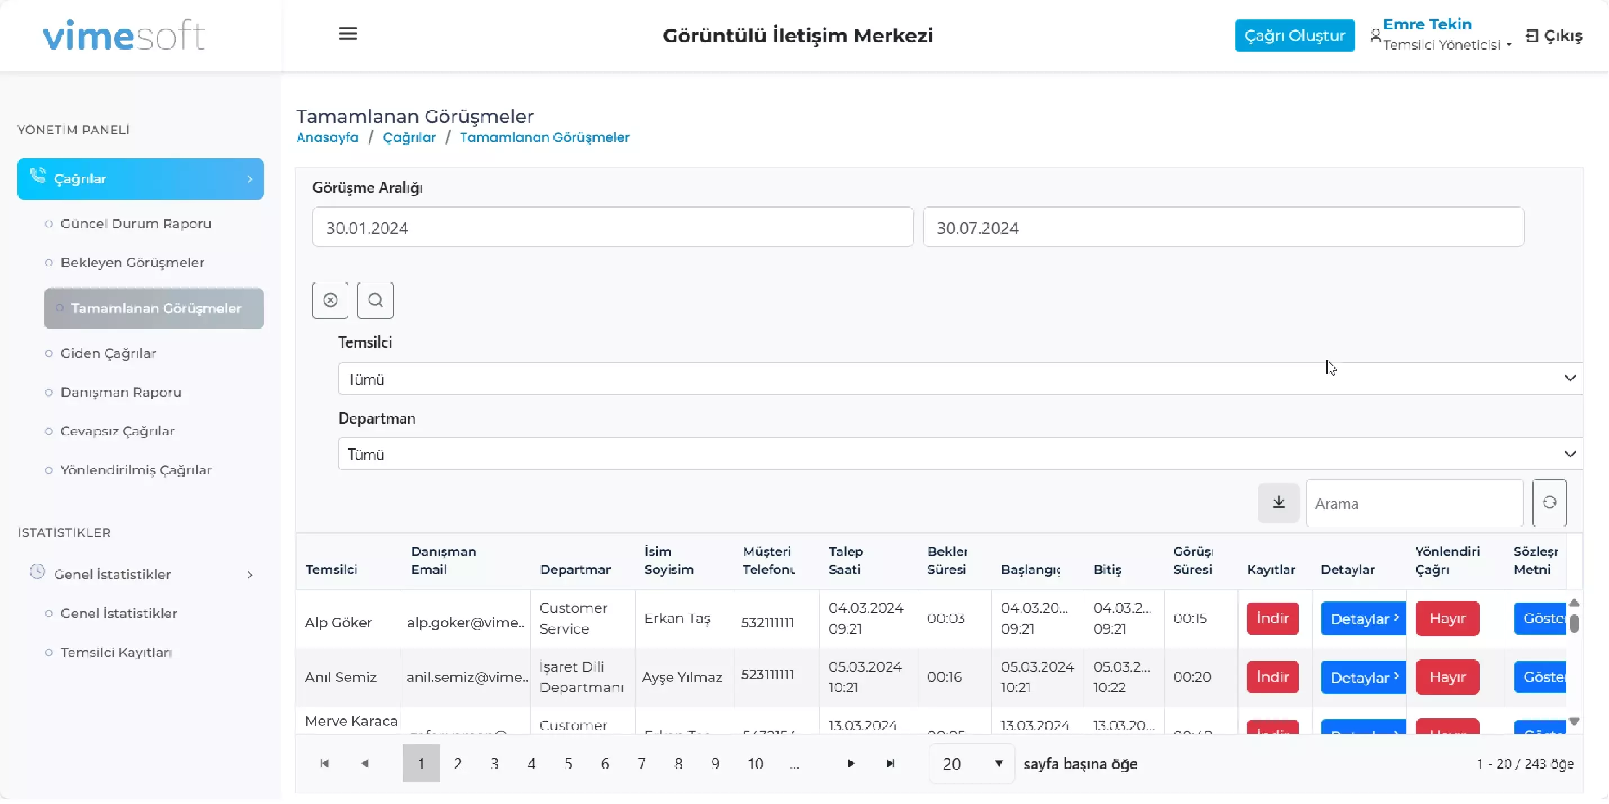Click the end date field 30.07.2024
Viewport: 1609px width, 804px height.
click(1223, 228)
